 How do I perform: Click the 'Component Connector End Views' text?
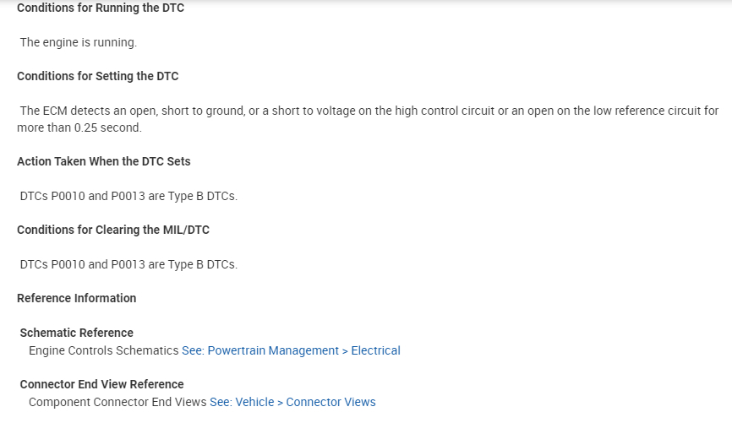117,402
